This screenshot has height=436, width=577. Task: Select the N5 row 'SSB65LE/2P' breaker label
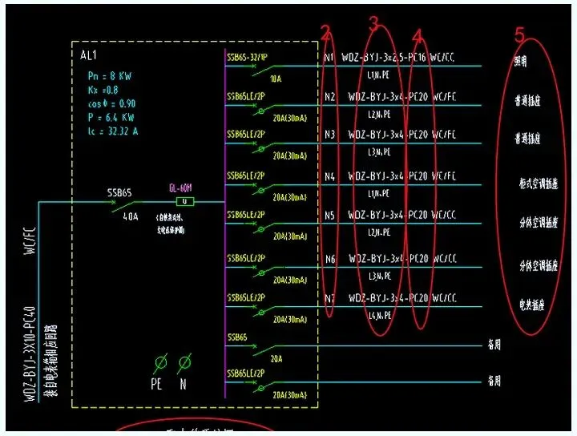point(246,215)
